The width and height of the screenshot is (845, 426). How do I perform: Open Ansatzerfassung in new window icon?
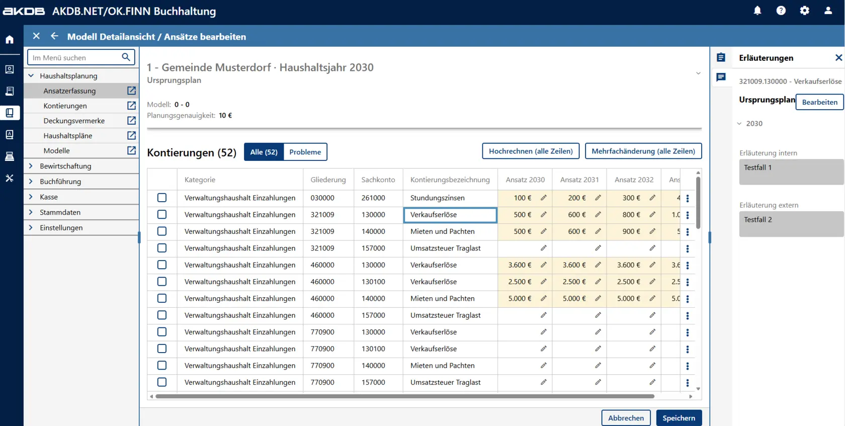[x=131, y=91]
